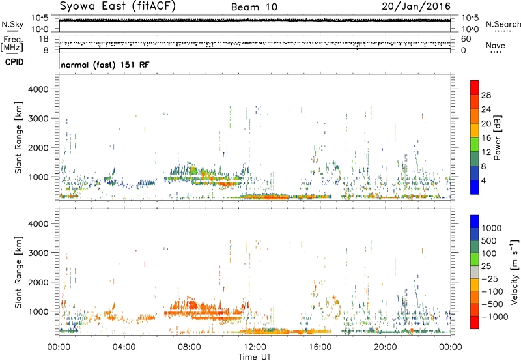Click the "4000" range tick on the power panel

(38, 89)
